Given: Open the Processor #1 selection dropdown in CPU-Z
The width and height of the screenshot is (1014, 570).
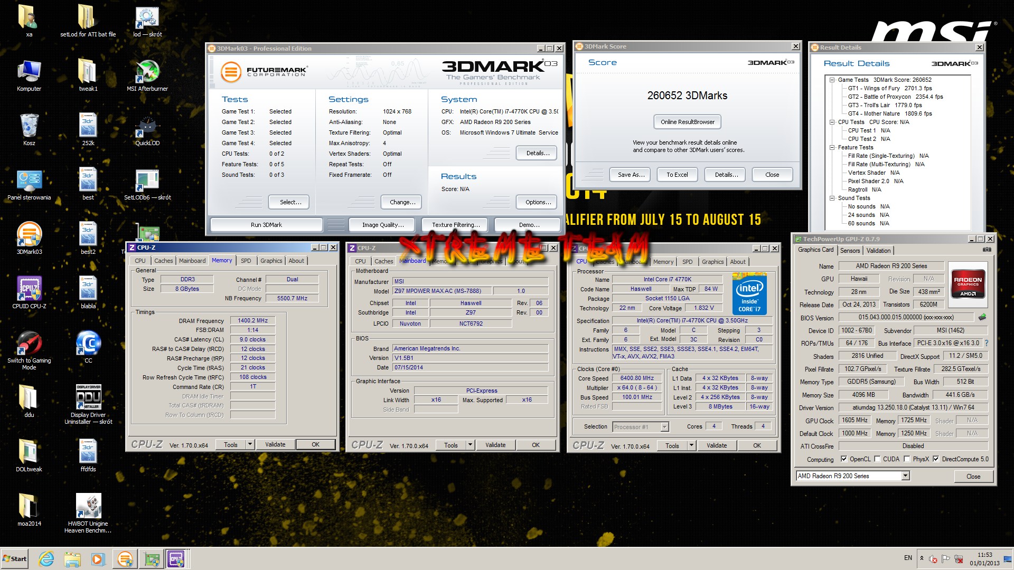Looking at the screenshot, I should pyautogui.click(x=665, y=427).
